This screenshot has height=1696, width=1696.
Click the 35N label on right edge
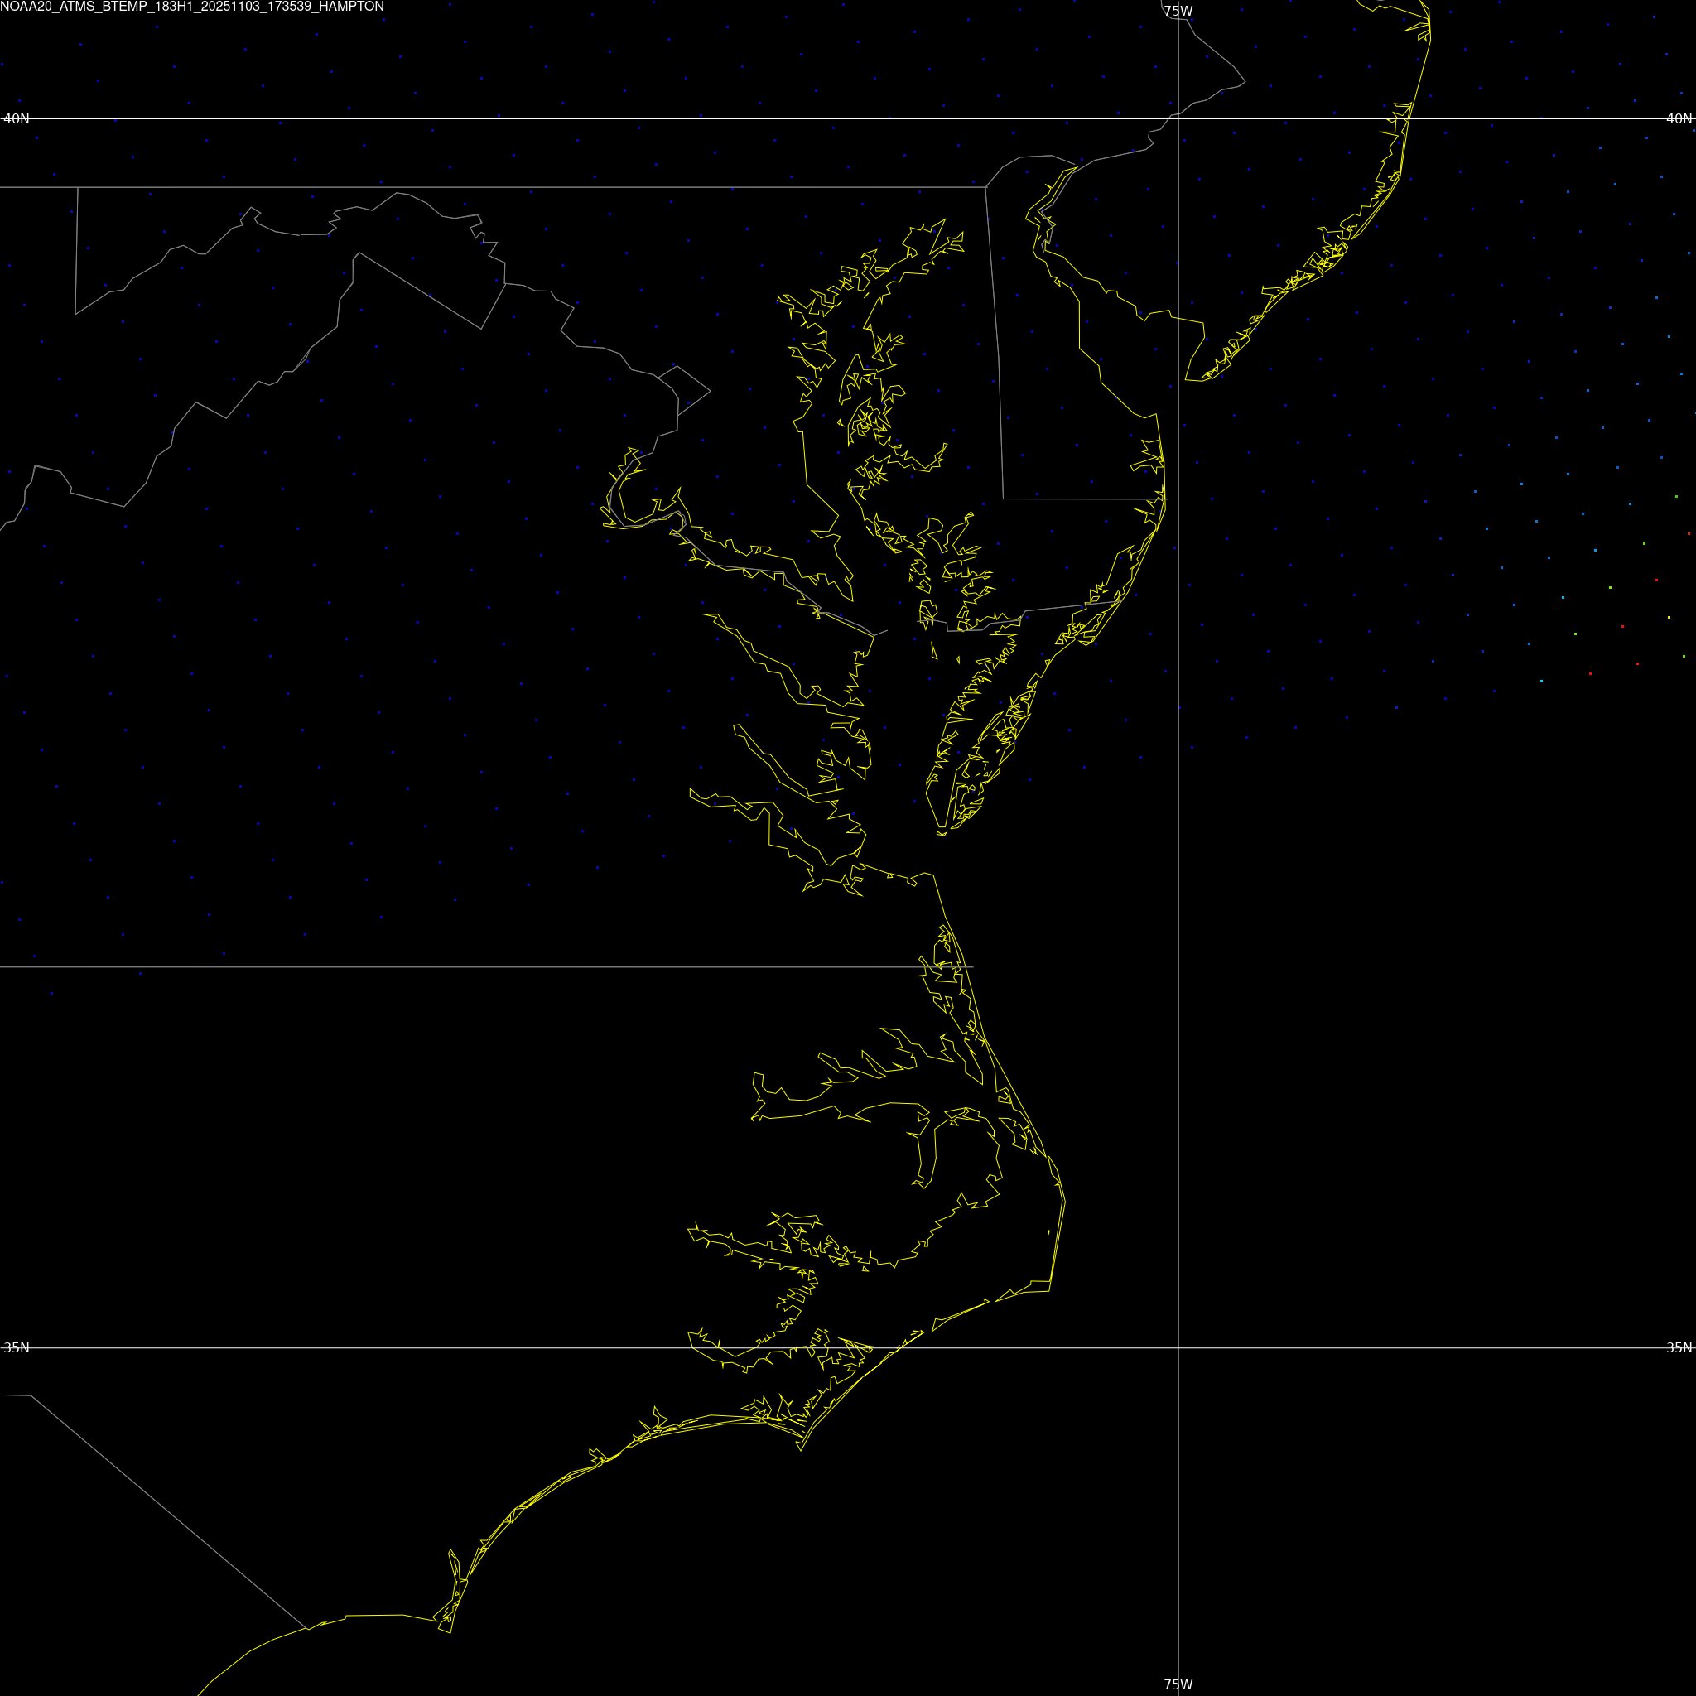pos(1679,1347)
